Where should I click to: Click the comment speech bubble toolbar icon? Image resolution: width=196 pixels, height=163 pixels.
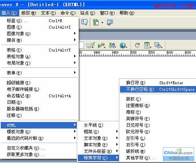(x=84, y=23)
